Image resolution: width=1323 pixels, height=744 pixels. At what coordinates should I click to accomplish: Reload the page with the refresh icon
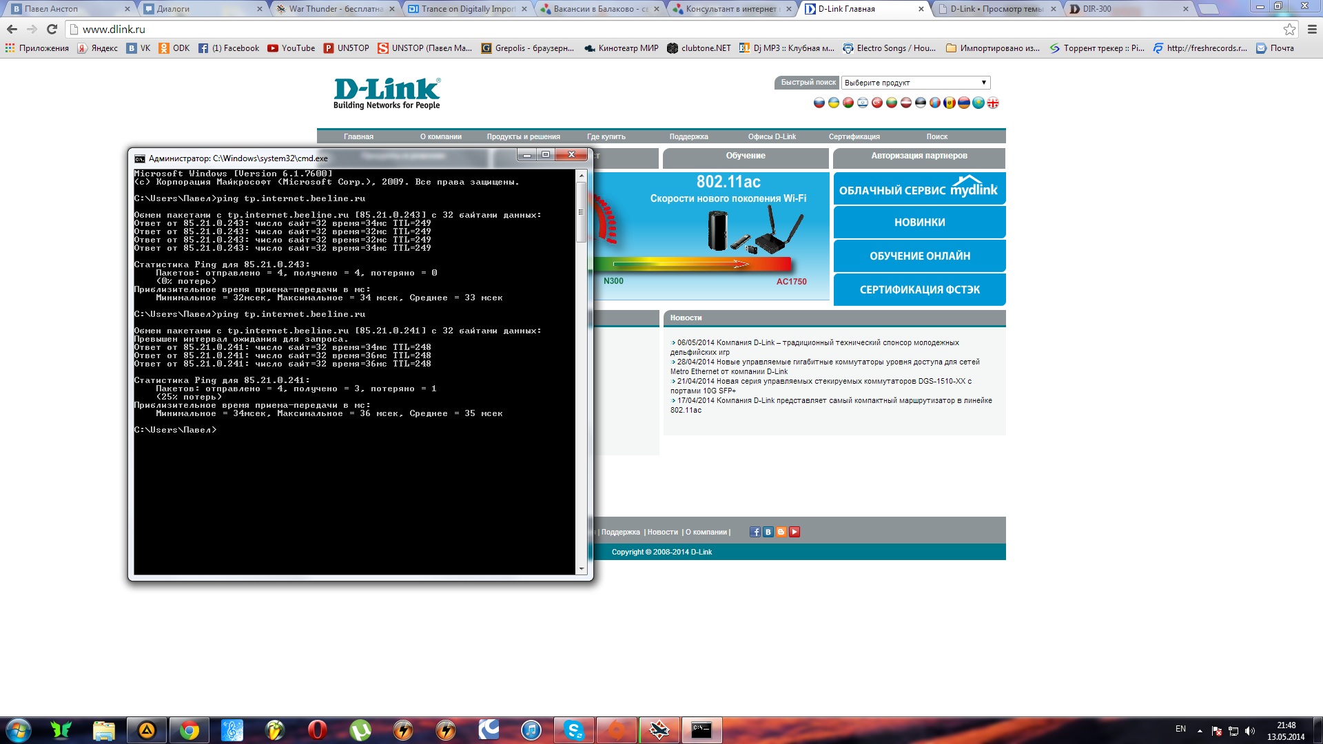coord(52,29)
